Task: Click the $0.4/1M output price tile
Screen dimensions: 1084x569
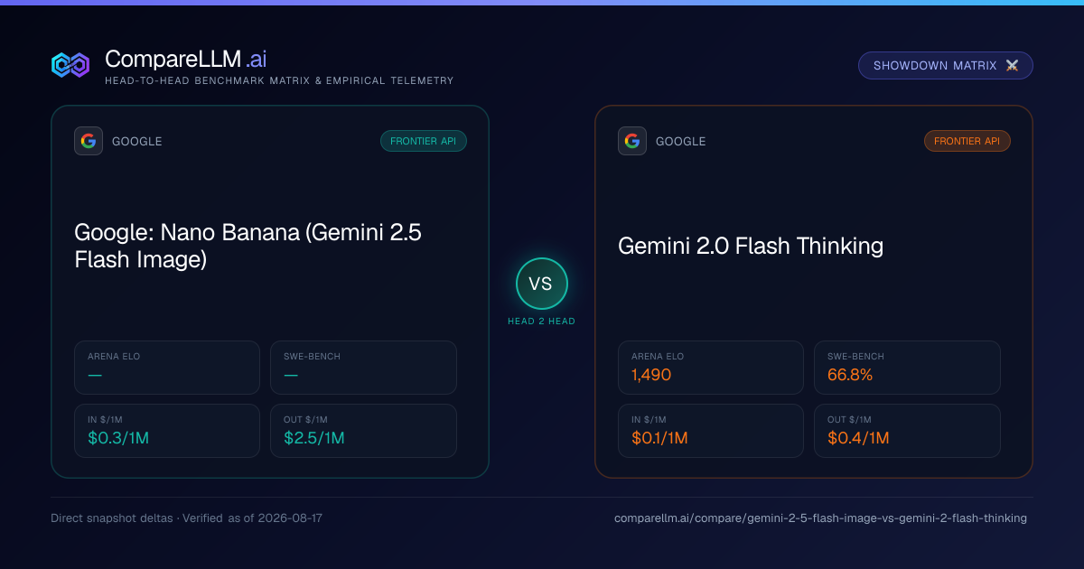Action: pyautogui.click(x=907, y=431)
